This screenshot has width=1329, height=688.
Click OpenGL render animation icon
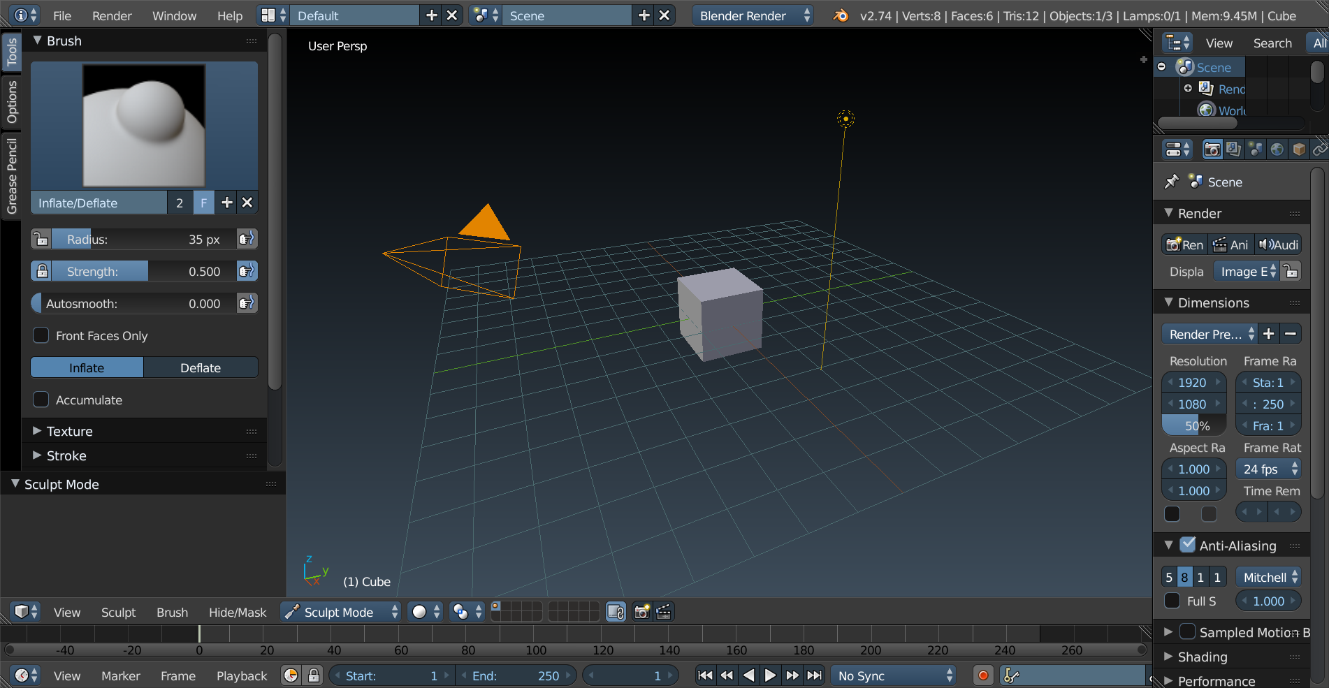[x=663, y=612]
